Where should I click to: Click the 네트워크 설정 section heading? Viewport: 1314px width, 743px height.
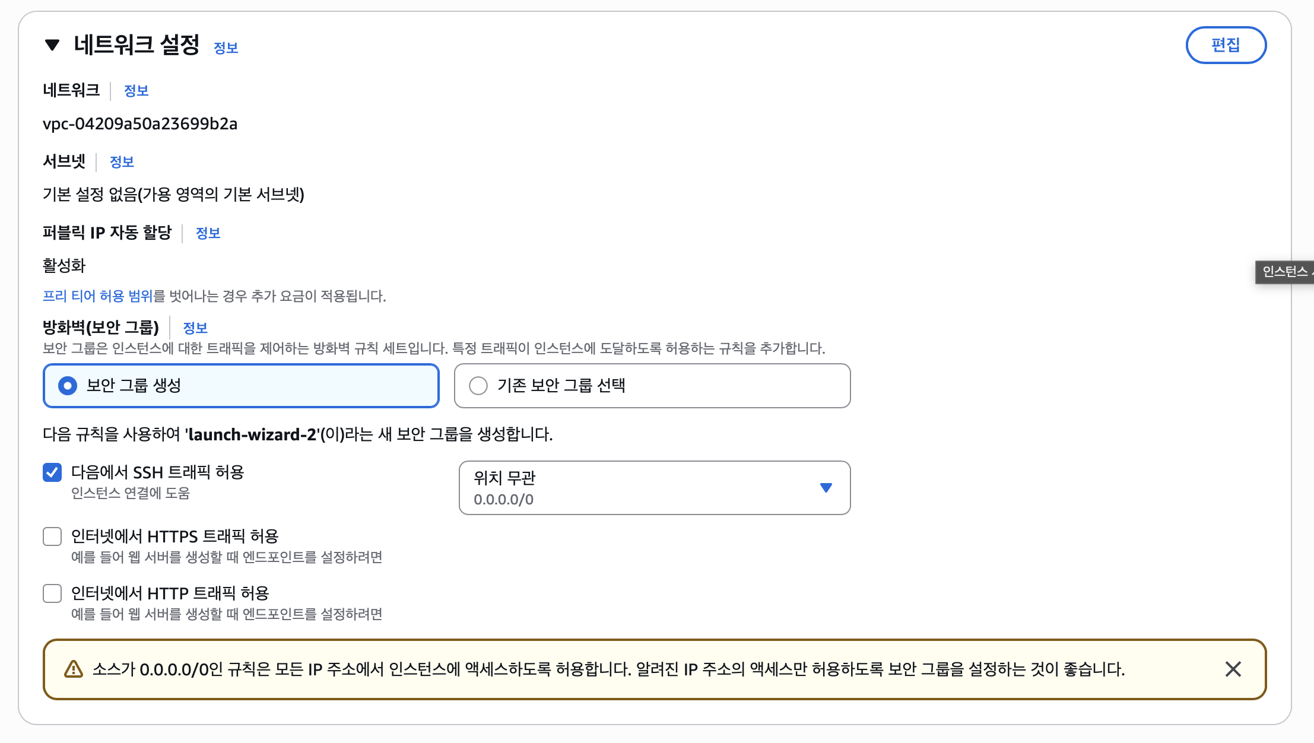tap(137, 45)
